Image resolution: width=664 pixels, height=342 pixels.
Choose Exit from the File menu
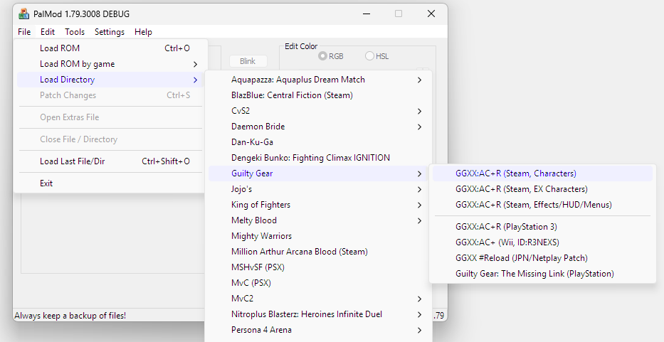46,183
